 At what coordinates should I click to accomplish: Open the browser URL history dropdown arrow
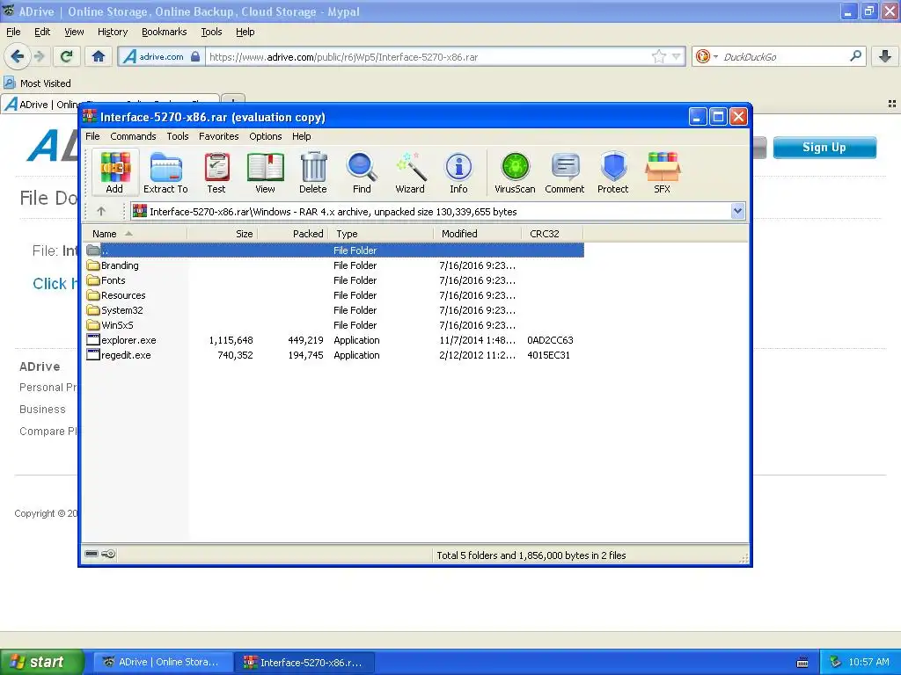[x=677, y=56]
